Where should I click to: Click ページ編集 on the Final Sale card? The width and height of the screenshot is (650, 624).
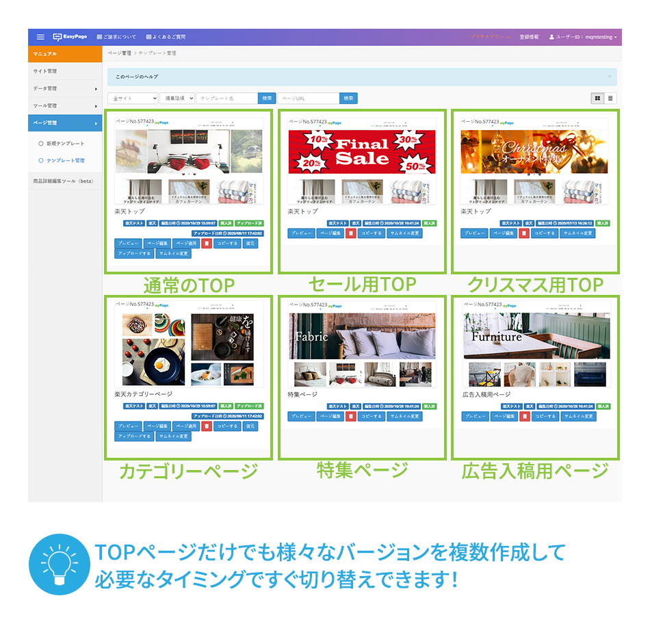330,233
